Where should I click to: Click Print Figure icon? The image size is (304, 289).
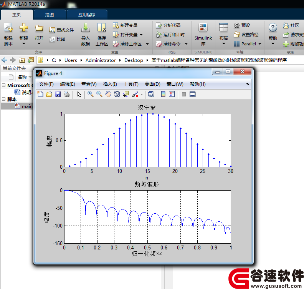[67, 94]
